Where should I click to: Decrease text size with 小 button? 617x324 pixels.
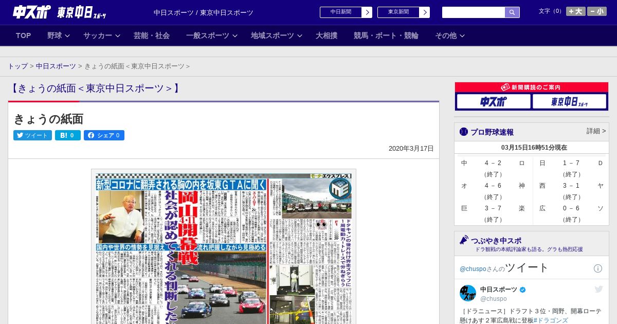pos(597,11)
